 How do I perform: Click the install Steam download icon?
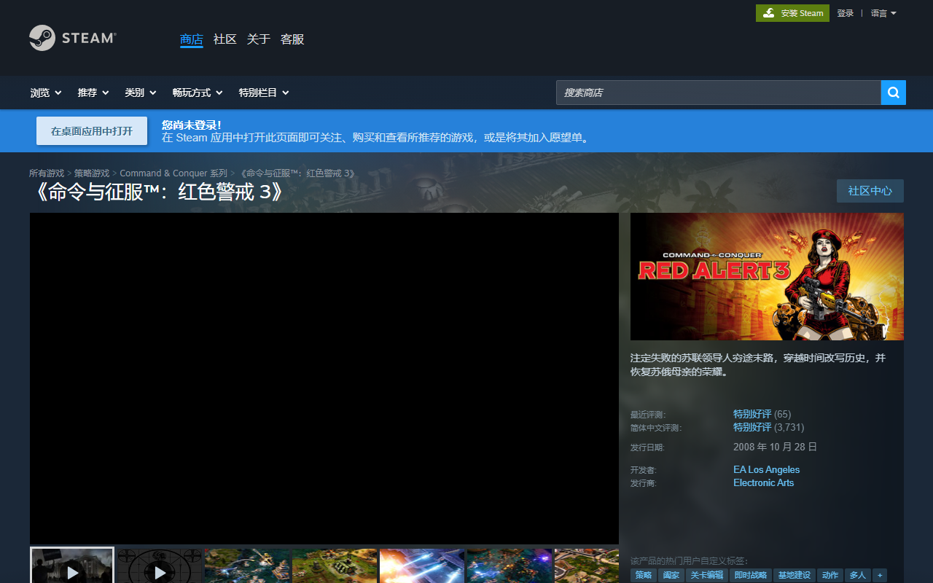point(769,13)
